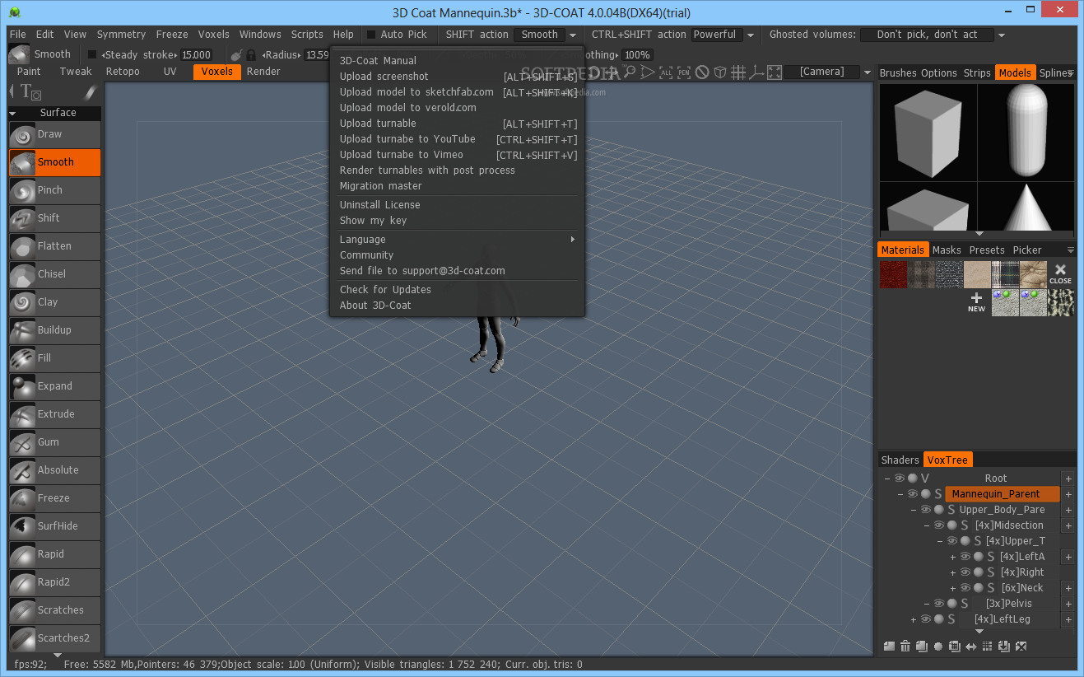The height and width of the screenshot is (677, 1084).
Task: Click the Steady stroke value 15.000
Action: (196, 55)
